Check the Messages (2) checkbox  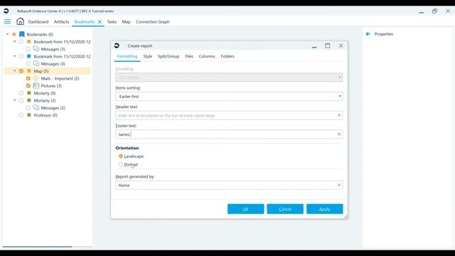click(x=28, y=107)
